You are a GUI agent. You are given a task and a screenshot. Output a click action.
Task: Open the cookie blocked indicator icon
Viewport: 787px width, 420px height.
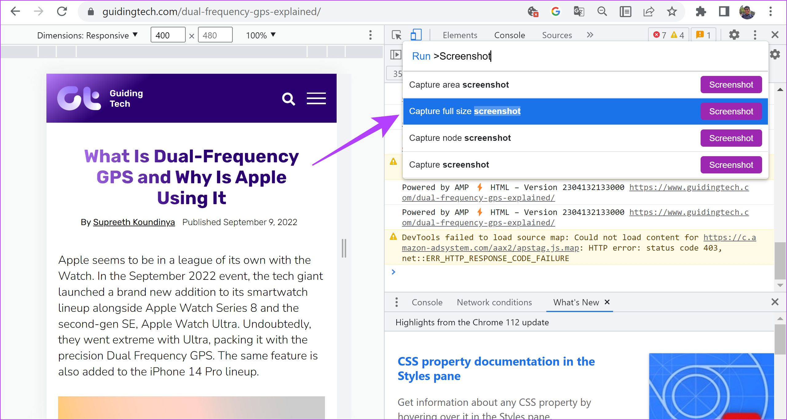click(533, 12)
